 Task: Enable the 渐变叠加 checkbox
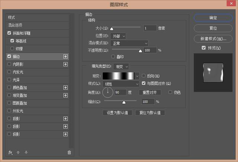(x=9, y=95)
